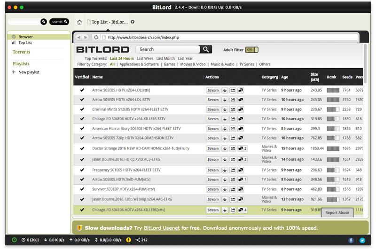Download American Horror Story S06E08 arrow icon

[x=225, y=129]
